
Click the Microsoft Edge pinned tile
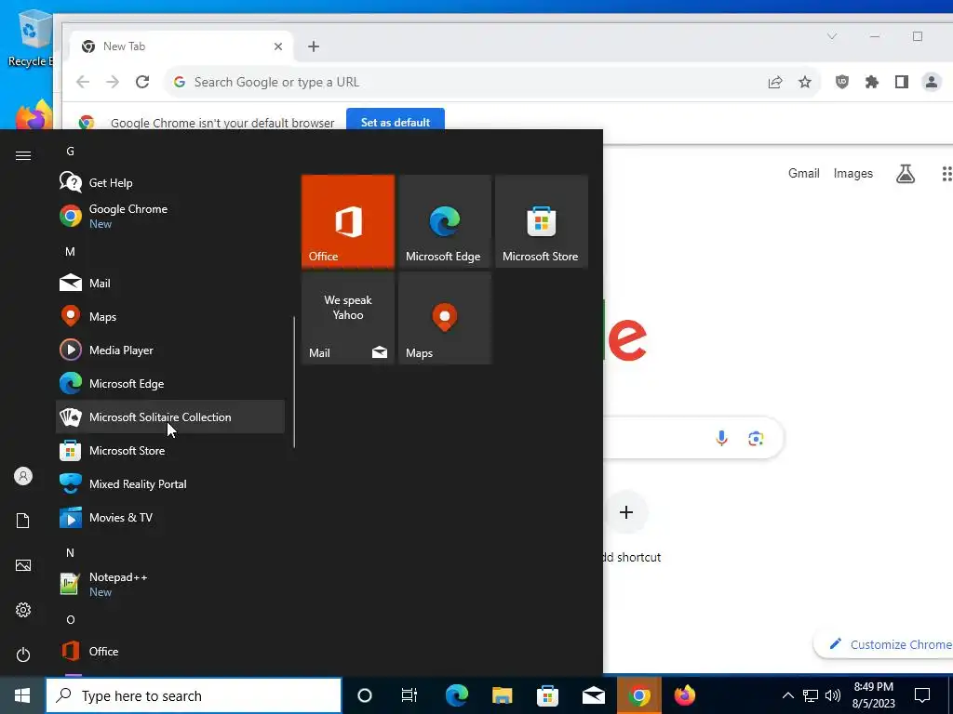click(444, 221)
